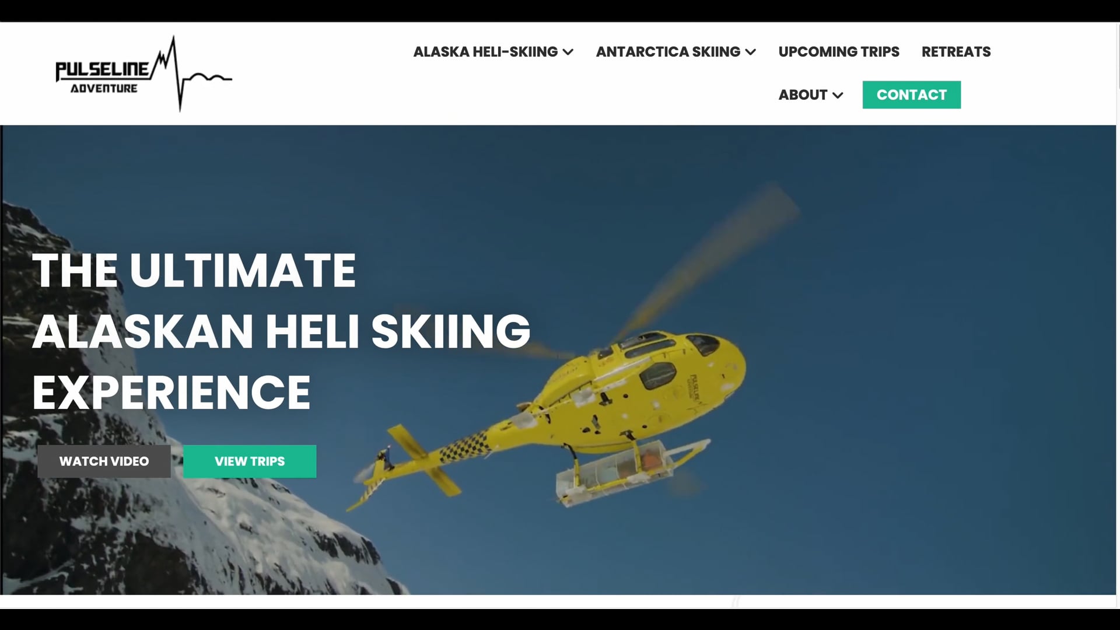Open the About menu item

click(803, 95)
